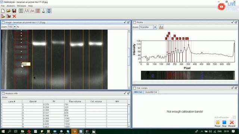Maximize the Image panel

(128, 22)
